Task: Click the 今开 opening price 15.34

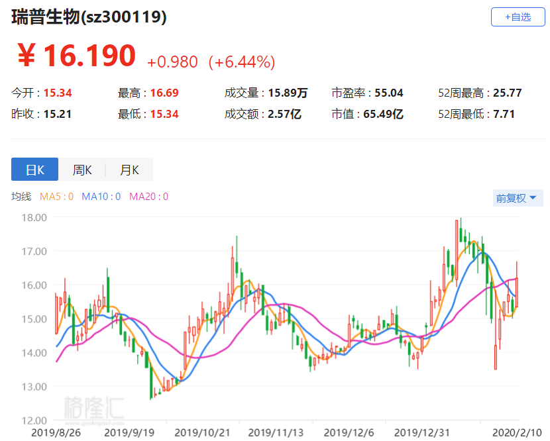Action: point(58,93)
